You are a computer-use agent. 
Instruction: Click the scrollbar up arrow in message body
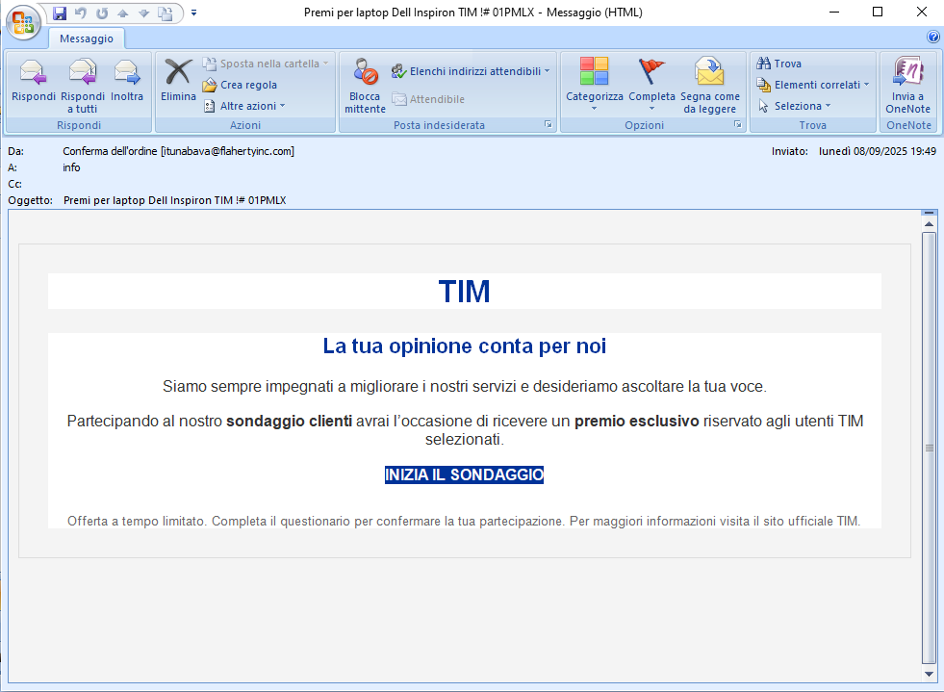(x=929, y=224)
